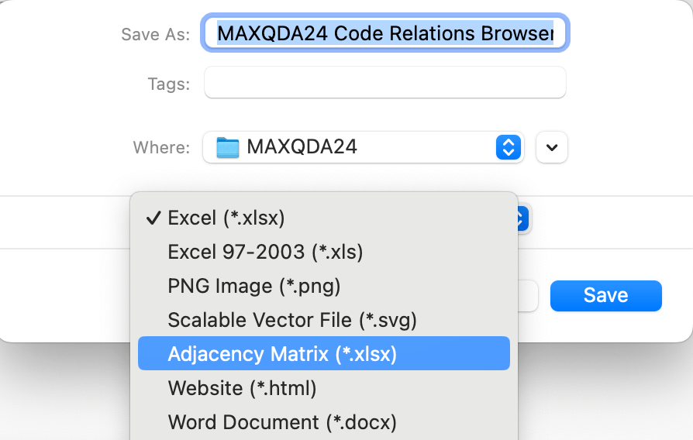The height and width of the screenshot is (440, 693).
Task: Click the partially hidden button left of Save
Action: coord(528,296)
